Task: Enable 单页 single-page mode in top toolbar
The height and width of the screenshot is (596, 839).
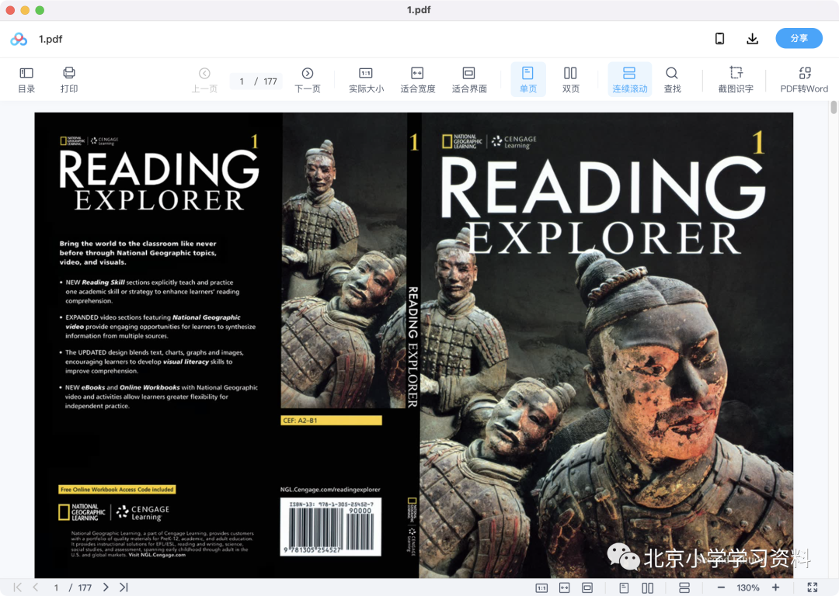Action: click(x=528, y=80)
